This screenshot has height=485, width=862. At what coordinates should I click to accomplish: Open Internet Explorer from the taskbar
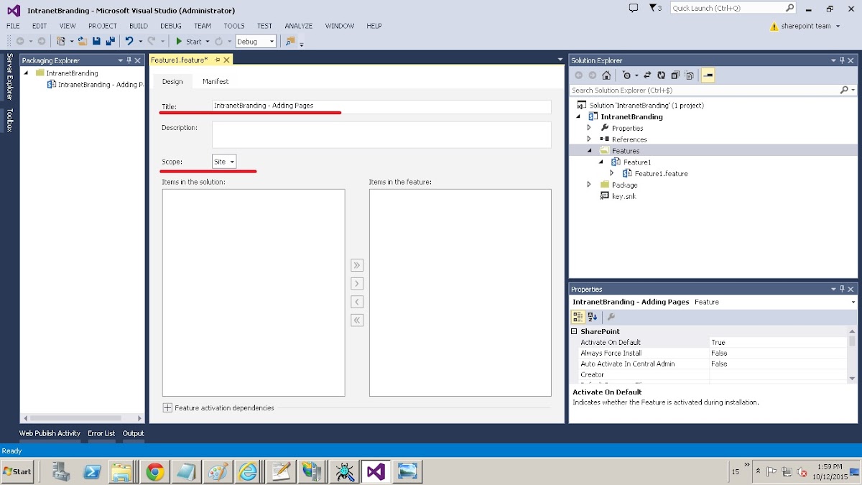click(248, 471)
